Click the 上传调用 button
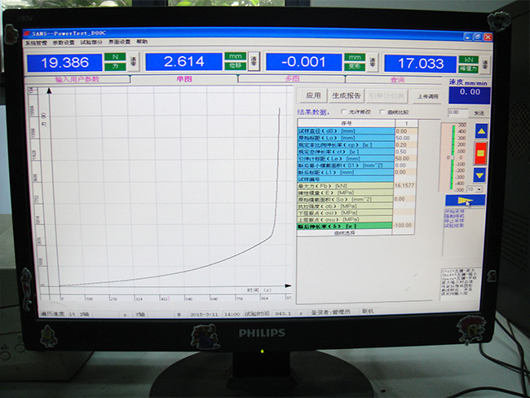Screen dimensions: 530x398 click(428, 95)
